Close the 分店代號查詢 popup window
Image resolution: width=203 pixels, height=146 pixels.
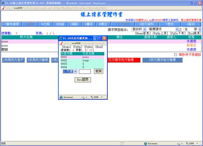point(105,38)
